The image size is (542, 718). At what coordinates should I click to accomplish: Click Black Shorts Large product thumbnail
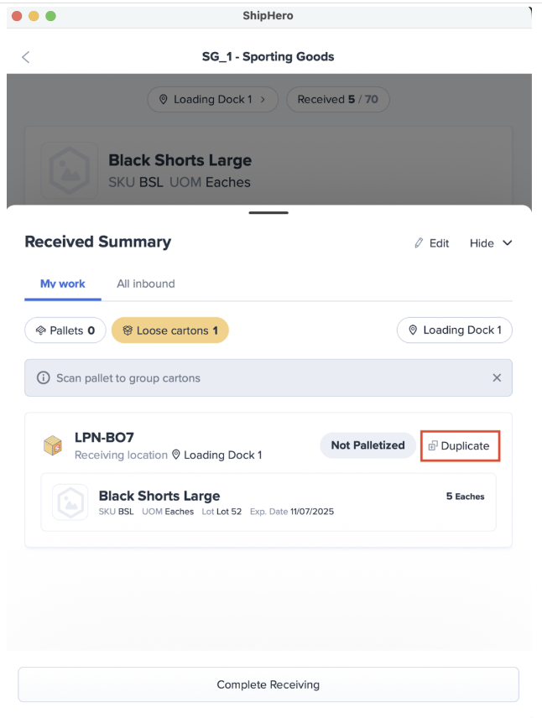click(x=70, y=502)
